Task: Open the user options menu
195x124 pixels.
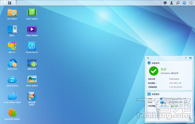Action: 172,3
